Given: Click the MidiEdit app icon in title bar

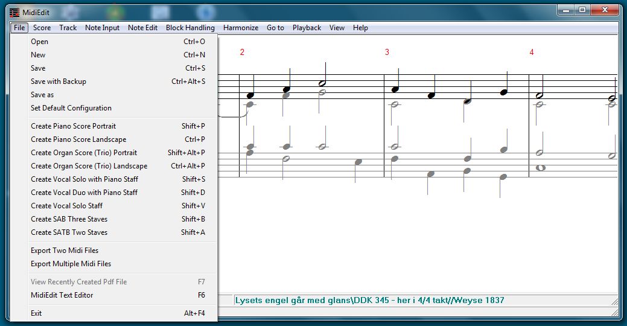Looking at the screenshot, I should tap(14, 13).
